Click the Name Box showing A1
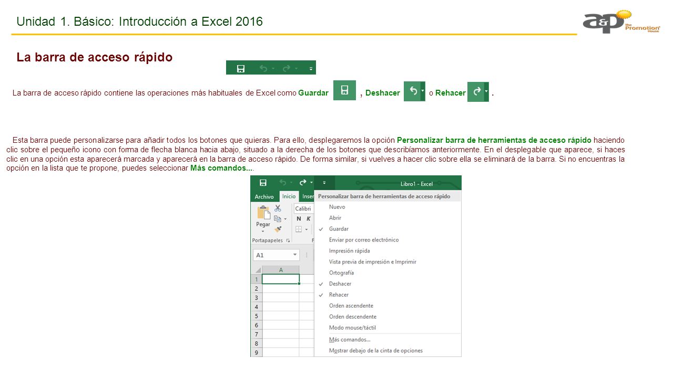673x378 pixels. (276, 255)
